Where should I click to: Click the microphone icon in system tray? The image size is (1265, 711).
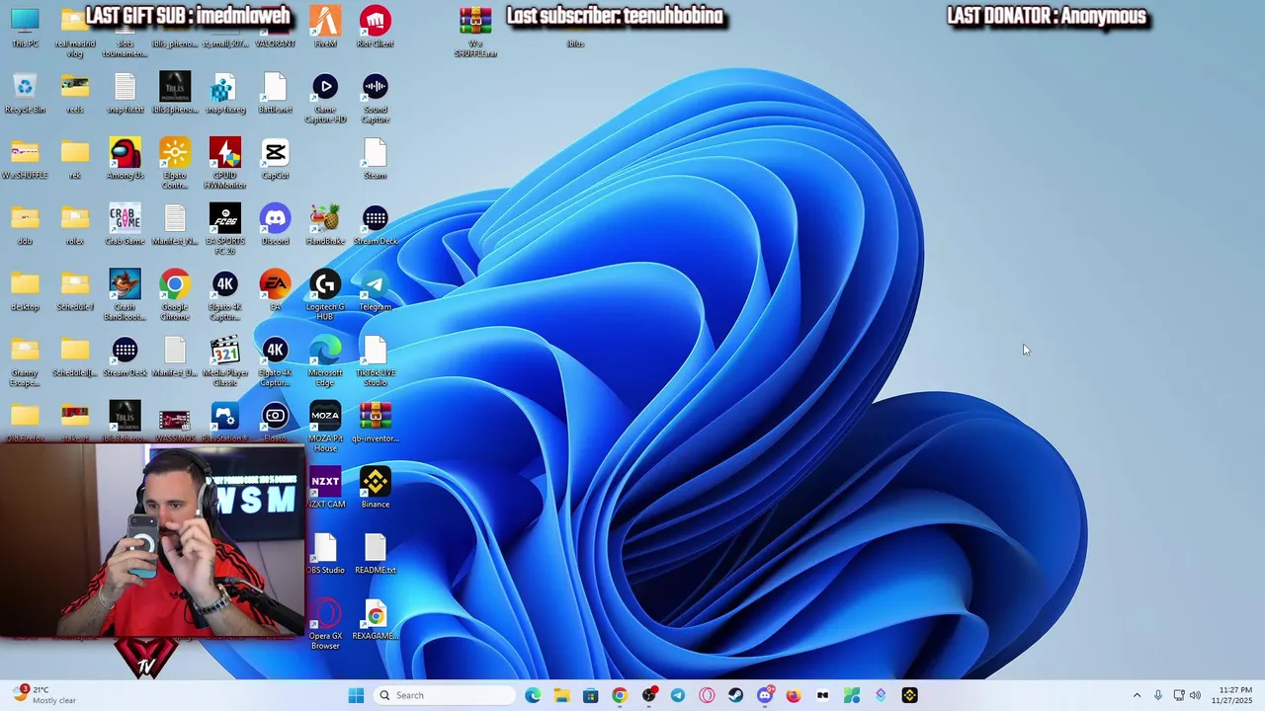click(x=1158, y=695)
